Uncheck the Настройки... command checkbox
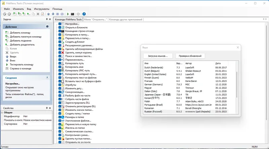The width and height of the screenshot is (269, 149). click(x=60, y=24)
